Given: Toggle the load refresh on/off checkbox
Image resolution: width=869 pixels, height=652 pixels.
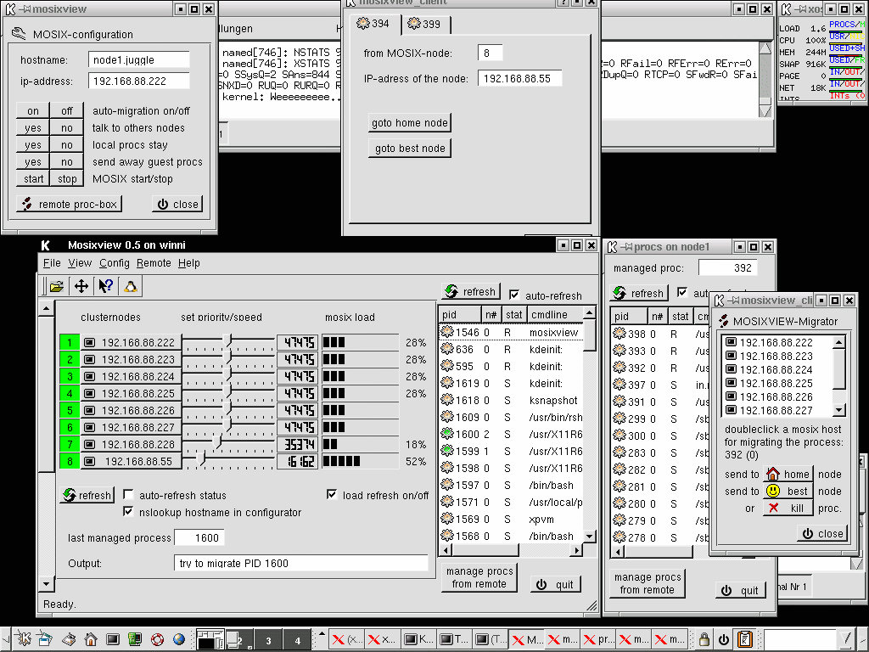Looking at the screenshot, I should [332, 494].
